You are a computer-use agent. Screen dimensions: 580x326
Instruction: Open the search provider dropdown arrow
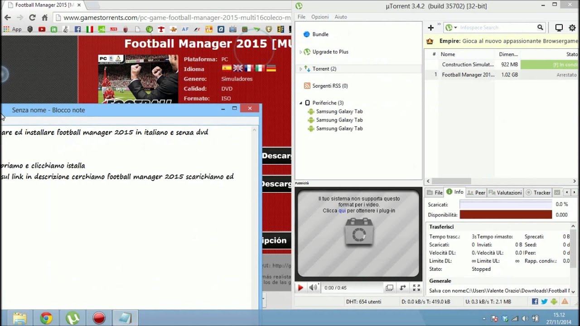pyautogui.click(x=455, y=28)
